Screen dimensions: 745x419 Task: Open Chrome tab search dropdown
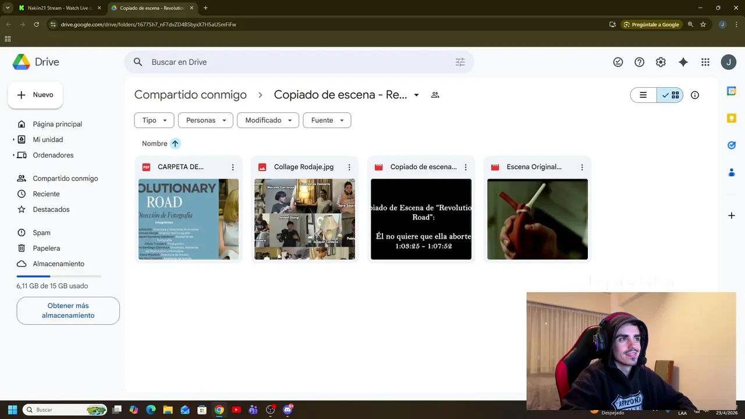pyautogui.click(x=8, y=8)
